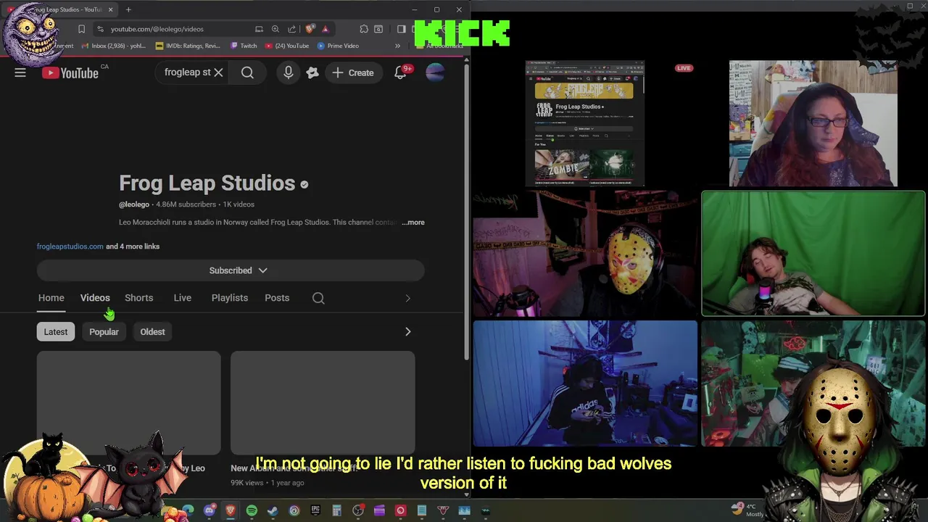928x522 pixels.
Task: Open the 'and 4 more links' link
Action: click(133, 246)
